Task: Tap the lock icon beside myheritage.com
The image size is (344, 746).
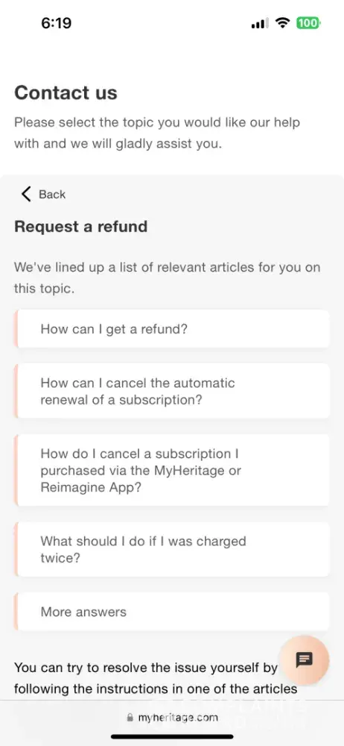Action: [x=130, y=718]
